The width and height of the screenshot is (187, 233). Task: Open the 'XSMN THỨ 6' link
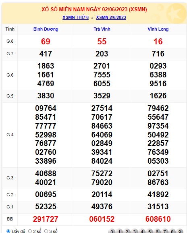[x=75, y=17]
